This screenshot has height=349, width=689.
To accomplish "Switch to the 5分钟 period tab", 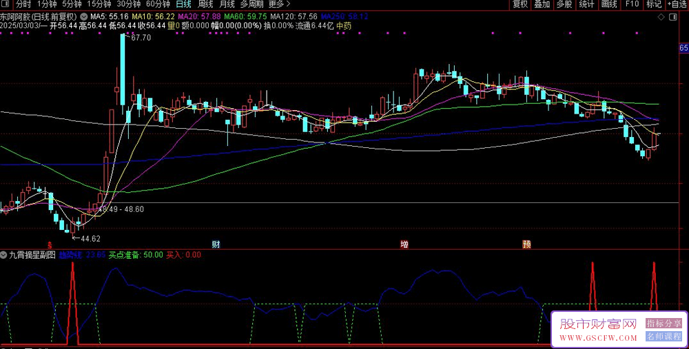I will [x=72, y=4].
